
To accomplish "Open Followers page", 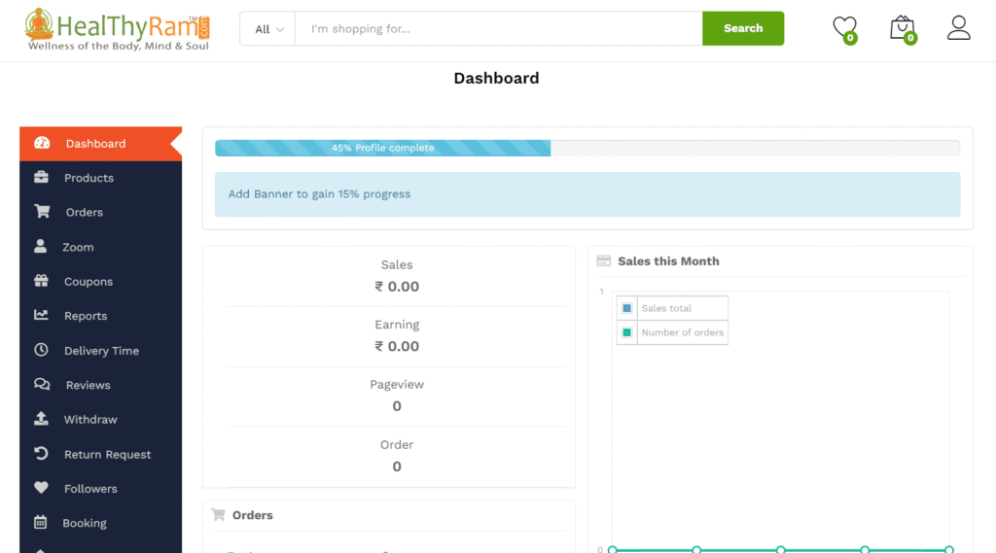I will coord(101,488).
